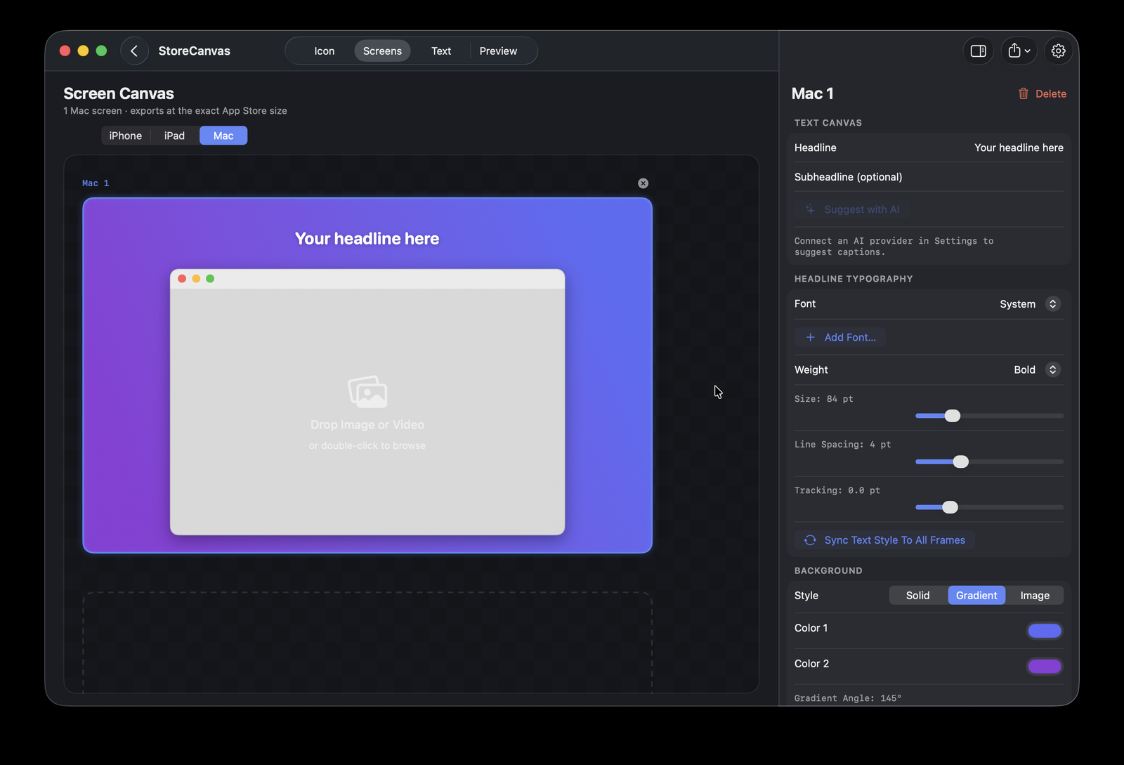Edit the Headline text field

(929, 148)
